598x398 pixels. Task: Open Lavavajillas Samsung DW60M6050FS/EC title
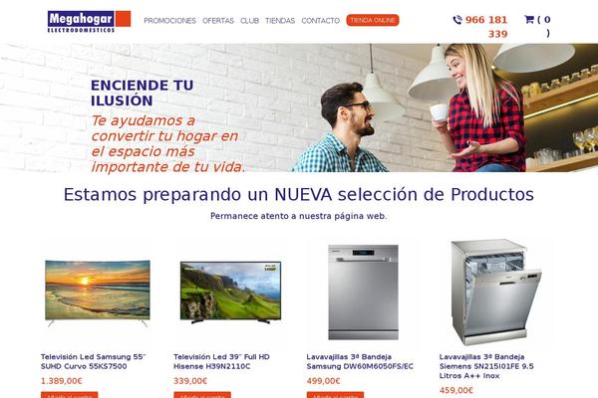pos(360,361)
